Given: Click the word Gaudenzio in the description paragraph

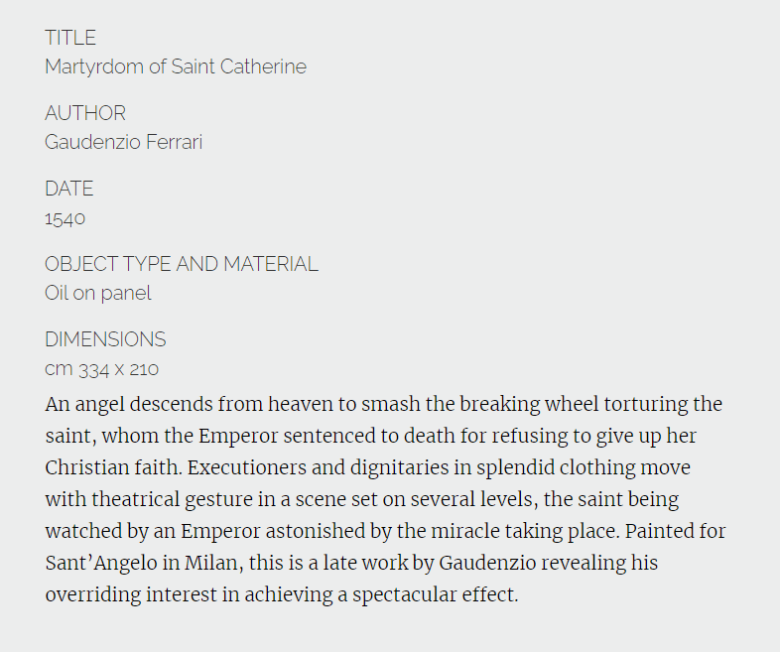Looking at the screenshot, I should point(487,564).
